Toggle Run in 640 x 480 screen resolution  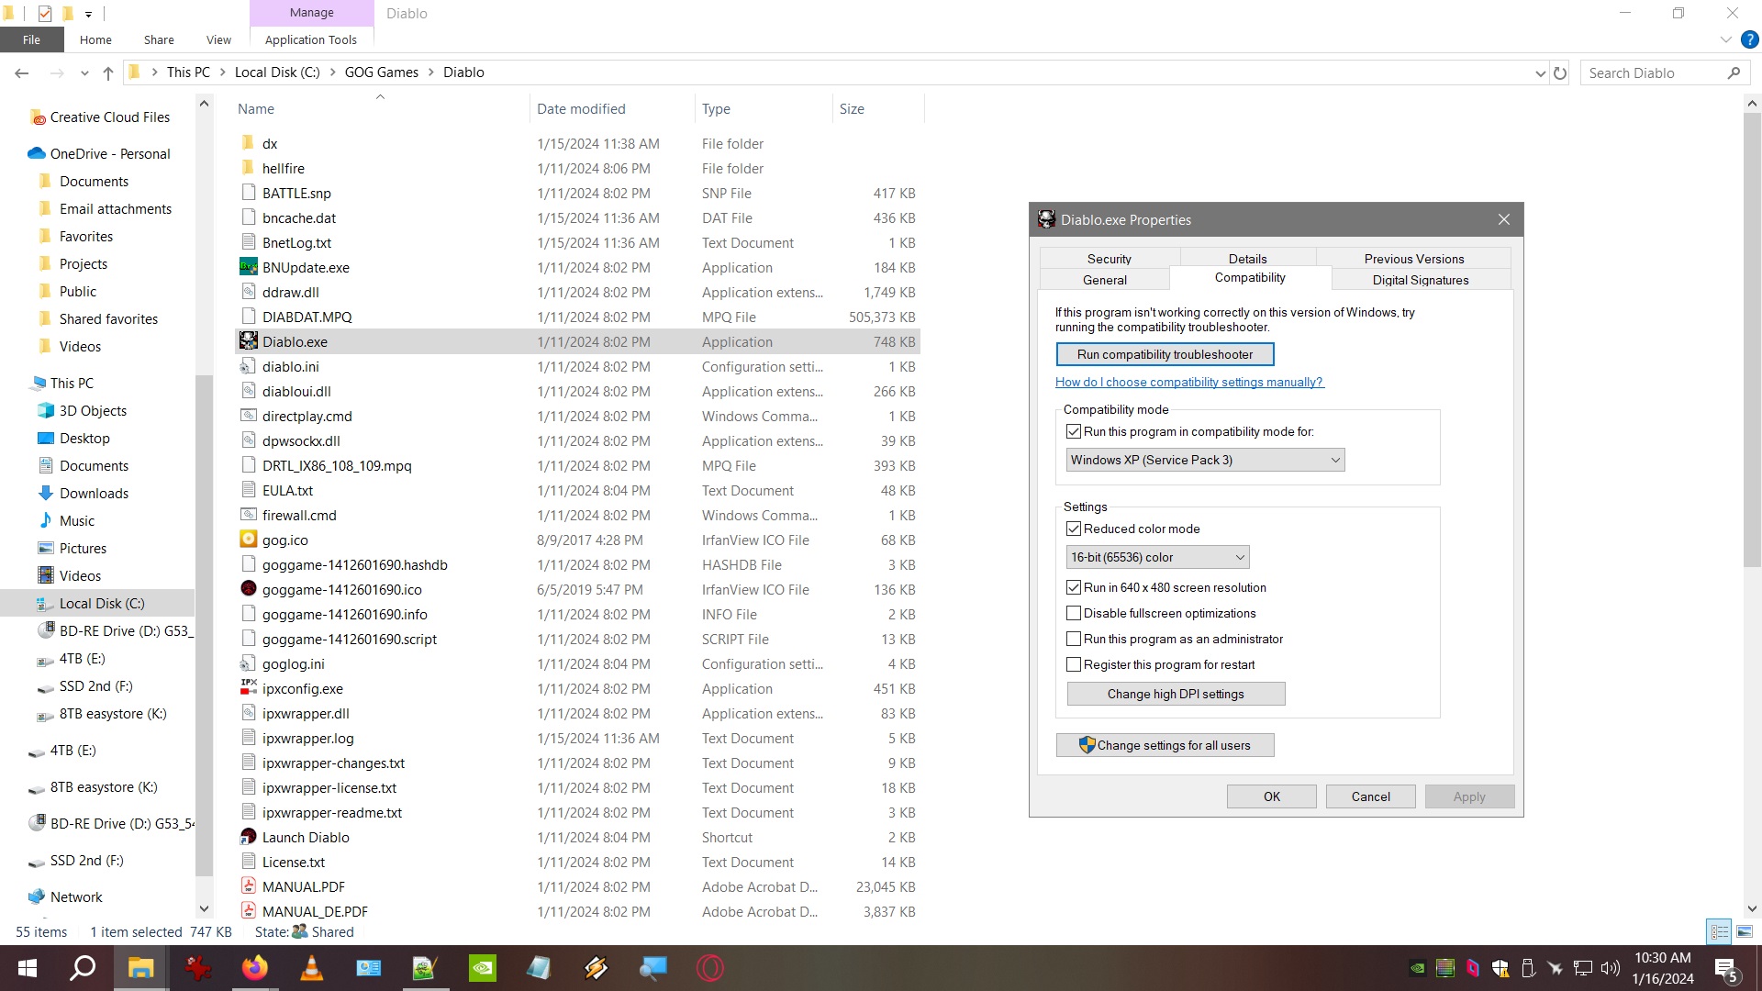[x=1074, y=587]
